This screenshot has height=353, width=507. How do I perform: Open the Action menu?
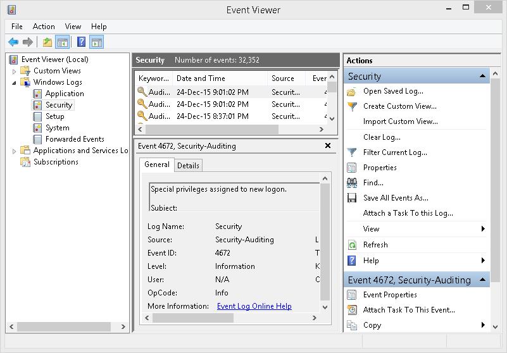(x=44, y=27)
